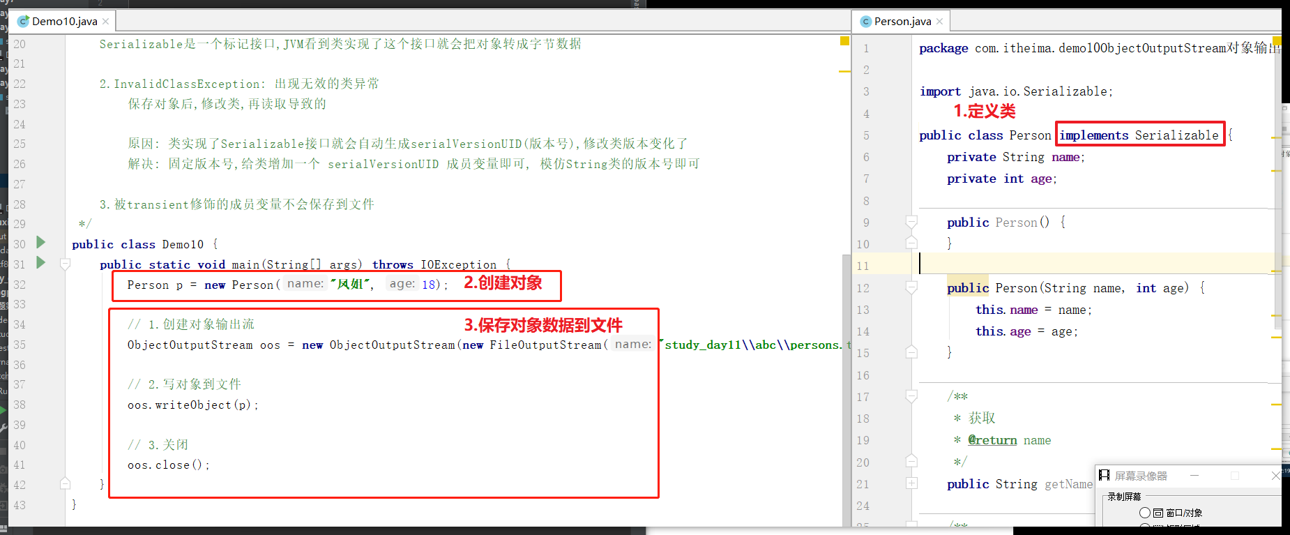Click the Person.java vertical scrollbar thumb
Image resolution: width=1290 pixels, height=535 pixels.
(x=1278, y=183)
